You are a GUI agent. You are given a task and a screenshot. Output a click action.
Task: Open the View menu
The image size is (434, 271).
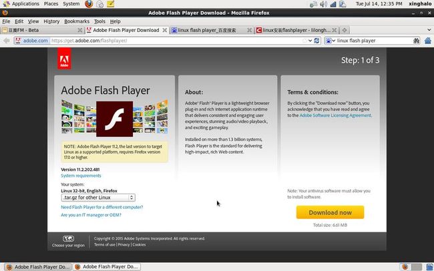(x=33, y=21)
